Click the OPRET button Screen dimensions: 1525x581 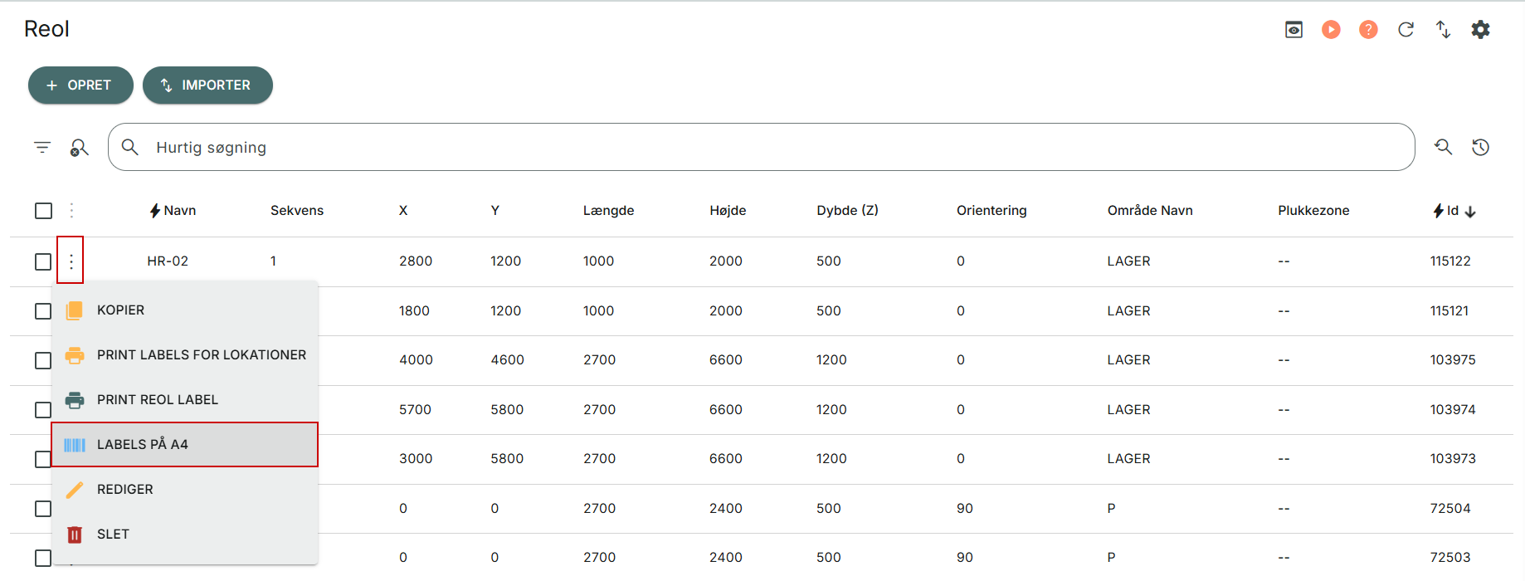point(80,85)
